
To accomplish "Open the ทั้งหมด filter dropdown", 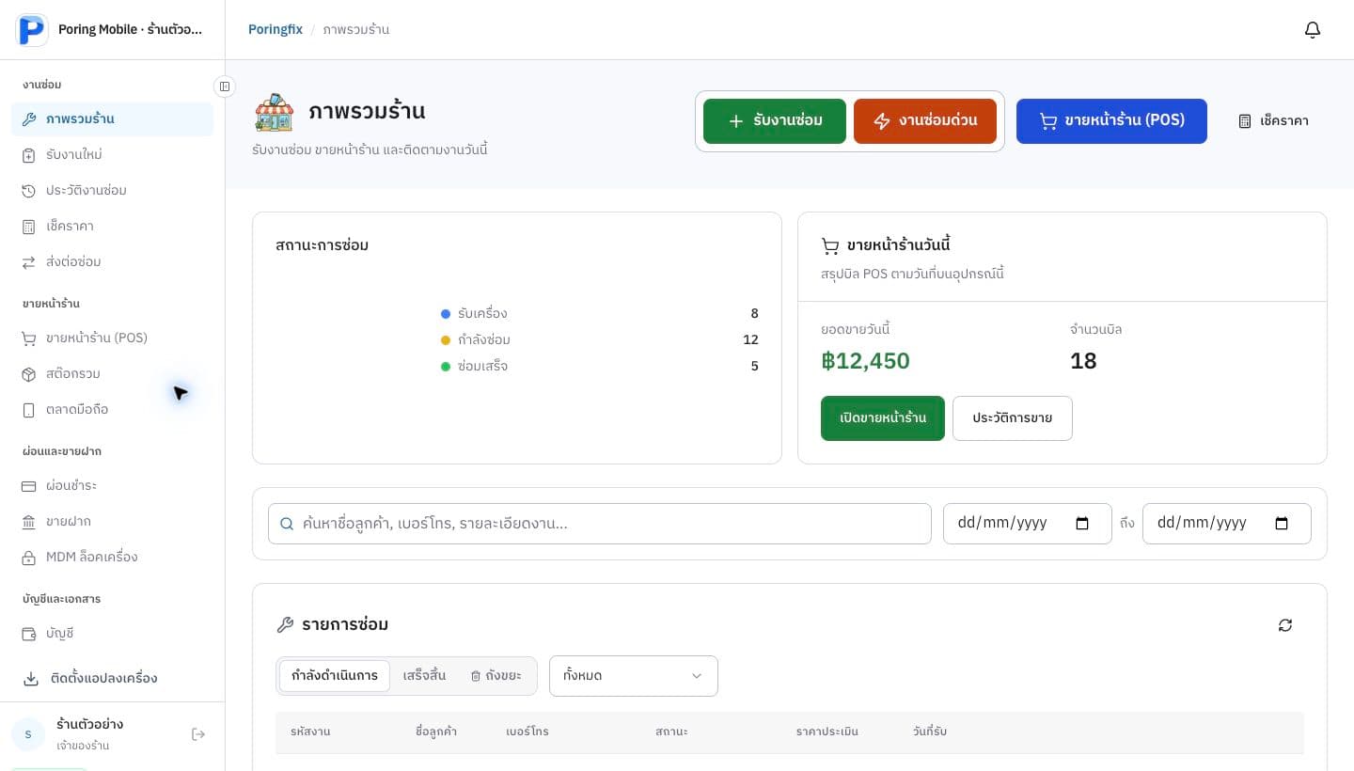I will (x=634, y=676).
